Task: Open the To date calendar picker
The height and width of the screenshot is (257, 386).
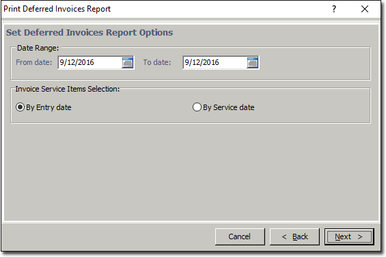Action: (252, 63)
